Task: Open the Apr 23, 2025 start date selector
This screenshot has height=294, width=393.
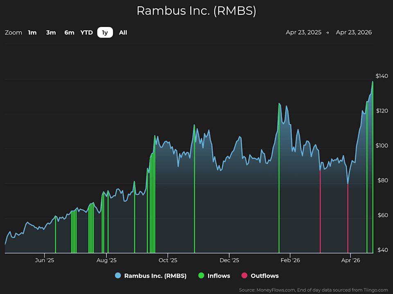Action: click(x=304, y=32)
